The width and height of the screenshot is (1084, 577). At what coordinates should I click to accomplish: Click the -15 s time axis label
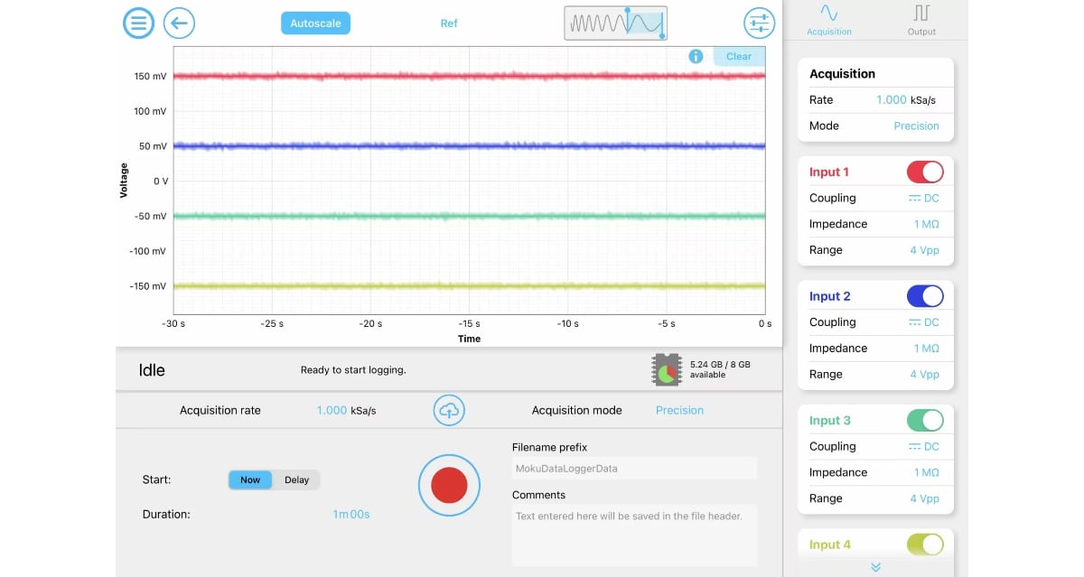click(469, 323)
